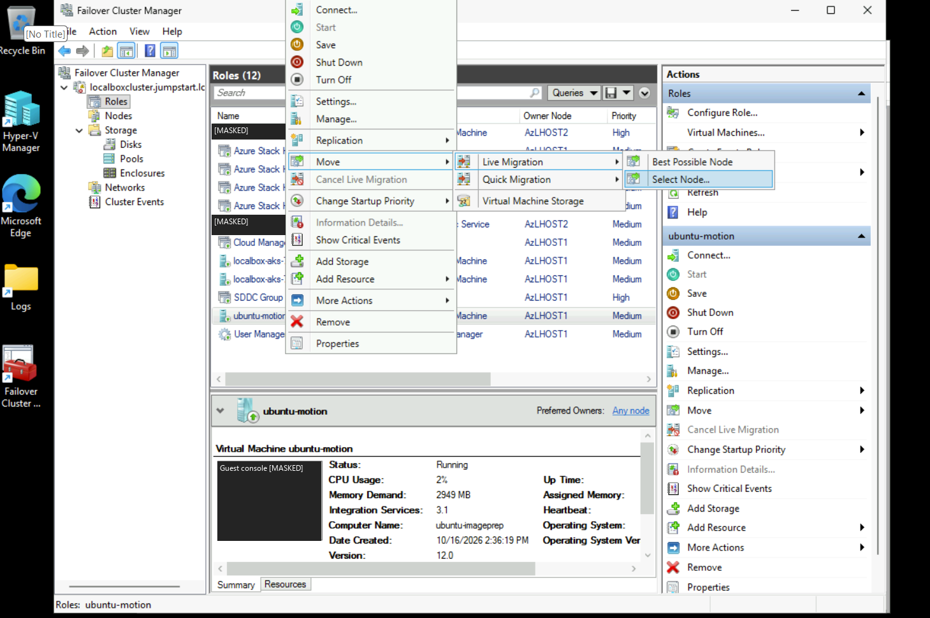This screenshot has height=618, width=930.
Task: Click the Save icon in Actions pane
Action: (x=673, y=293)
